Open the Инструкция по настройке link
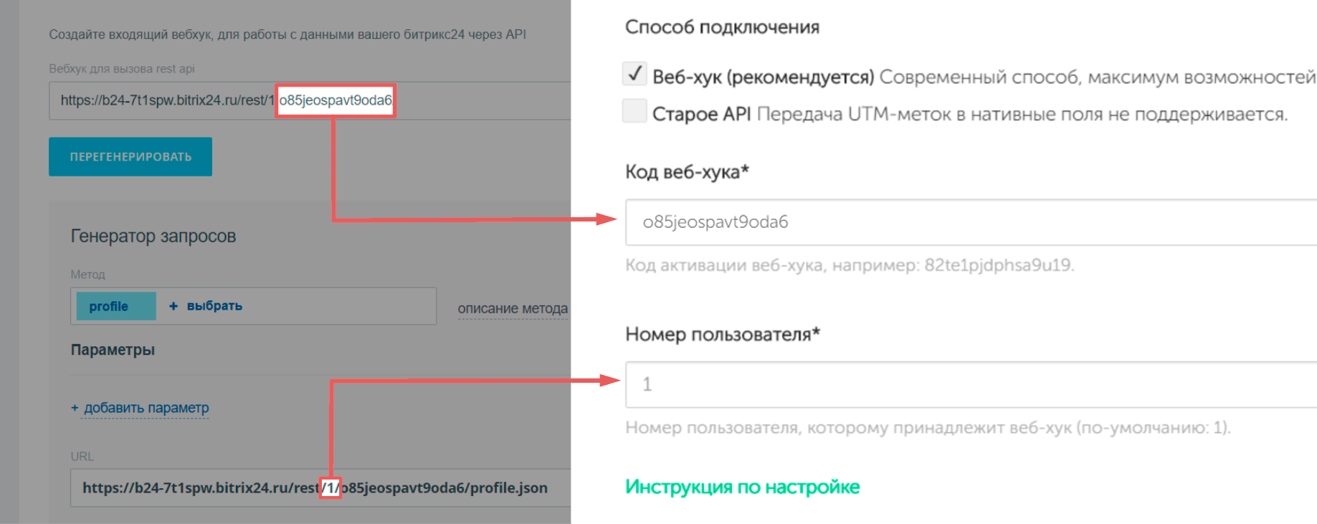Image resolution: width=1317 pixels, height=524 pixels. pos(742,487)
